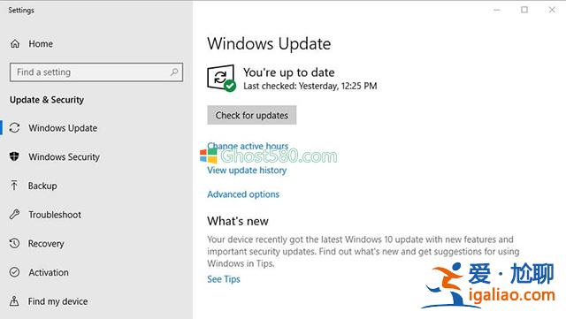The height and width of the screenshot is (319, 566).
Task: Click the "Your device recently got" paragraph
Action: pos(363,251)
